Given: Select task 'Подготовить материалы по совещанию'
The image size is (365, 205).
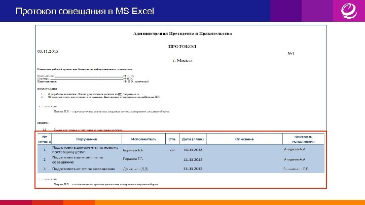Looking at the screenshot, I should [78, 159].
